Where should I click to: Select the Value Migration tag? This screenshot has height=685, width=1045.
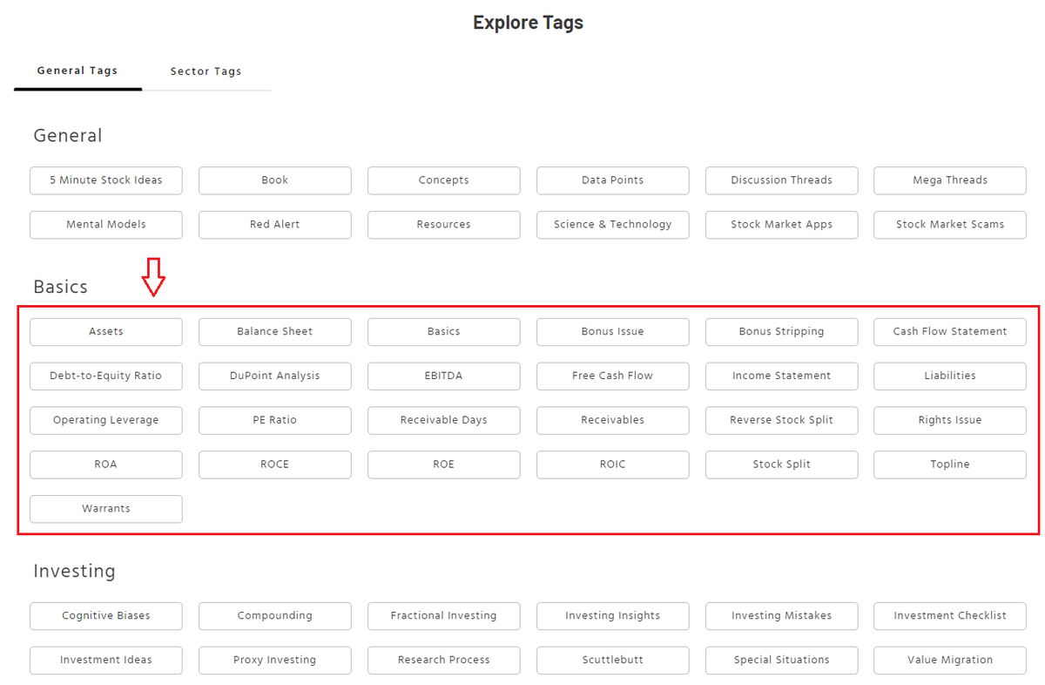pyautogui.click(x=949, y=660)
